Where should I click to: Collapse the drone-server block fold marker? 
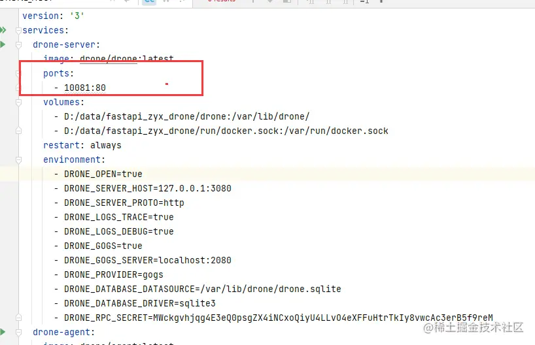[18, 44]
